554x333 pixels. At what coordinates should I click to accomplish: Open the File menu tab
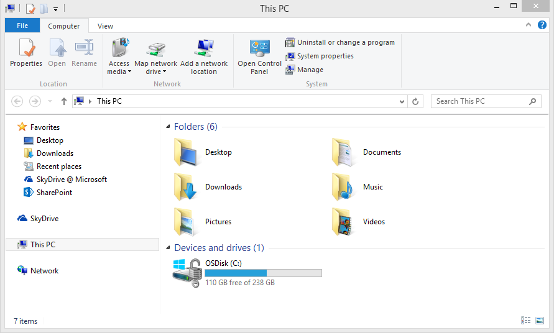point(22,25)
